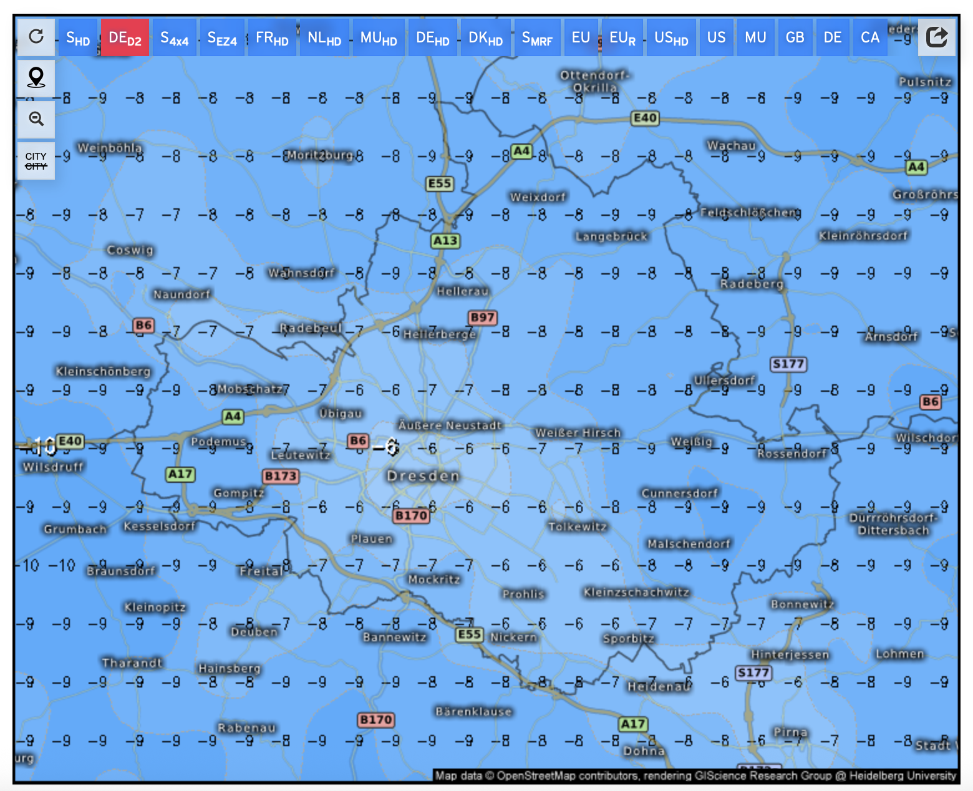973x791 pixels.
Task: Open the CA model tab
Action: click(870, 37)
